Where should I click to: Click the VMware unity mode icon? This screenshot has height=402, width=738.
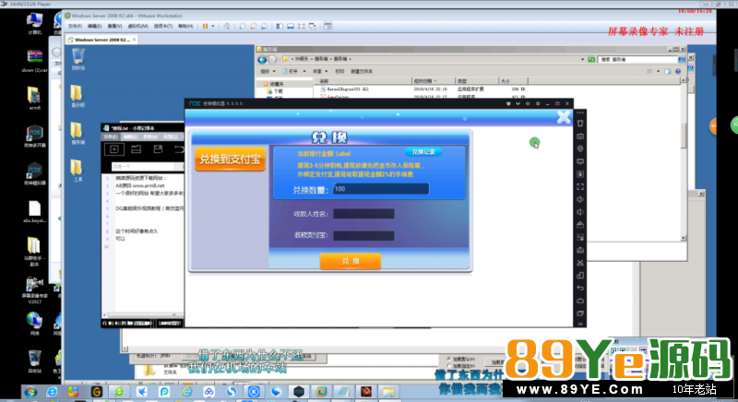pyautogui.click(x=312, y=27)
